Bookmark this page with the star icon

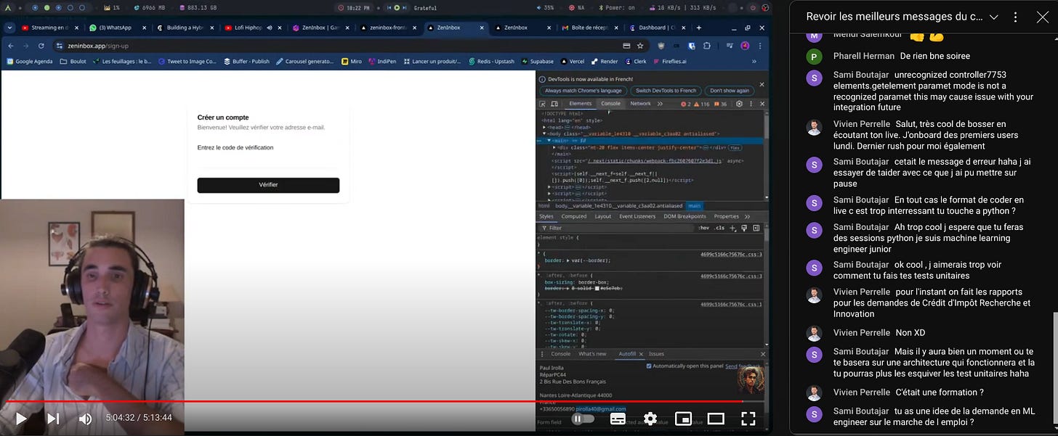tap(640, 45)
